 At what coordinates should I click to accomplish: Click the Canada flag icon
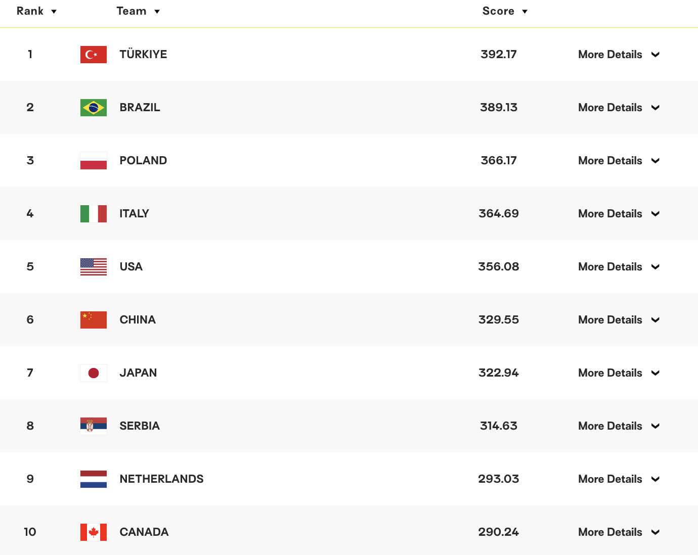point(94,532)
